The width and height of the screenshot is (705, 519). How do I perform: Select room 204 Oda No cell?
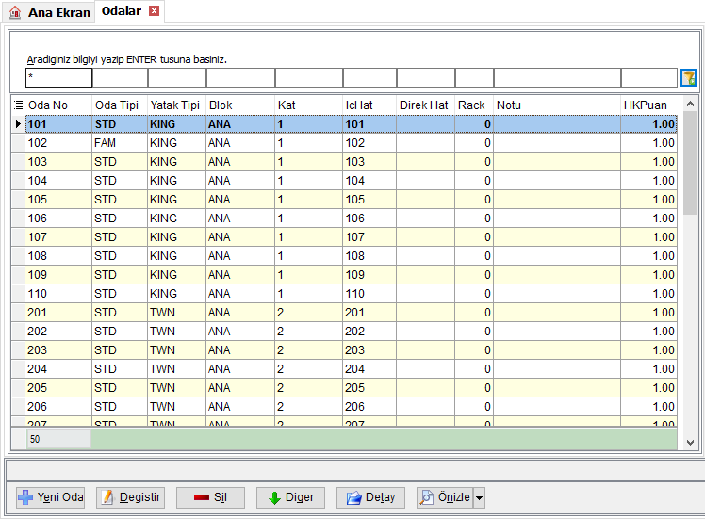tap(58, 369)
